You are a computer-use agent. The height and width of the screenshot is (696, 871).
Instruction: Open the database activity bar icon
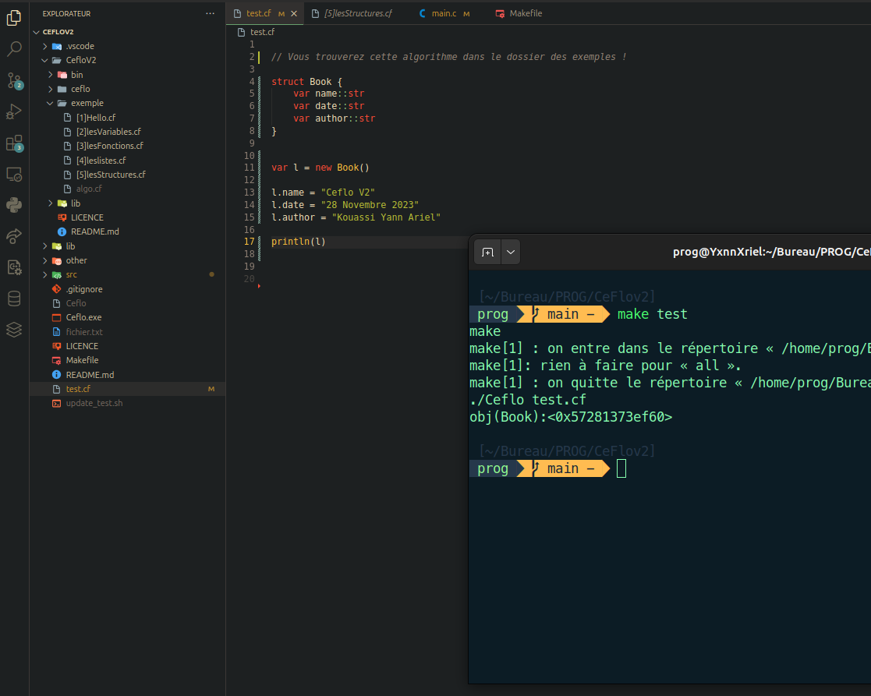pyautogui.click(x=14, y=299)
